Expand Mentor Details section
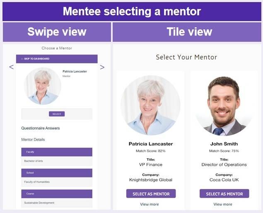The image size is (263, 213). [x=33, y=140]
